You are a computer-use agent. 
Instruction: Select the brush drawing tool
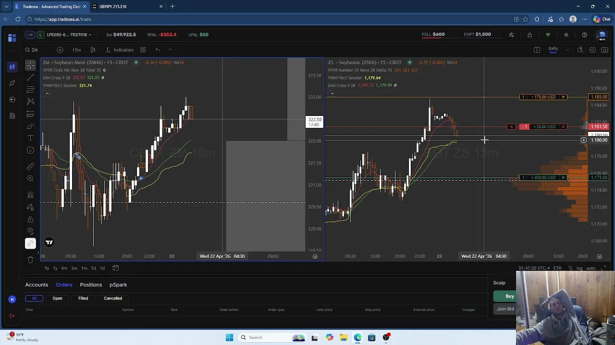pyautogui.click(x=30, y=126)
